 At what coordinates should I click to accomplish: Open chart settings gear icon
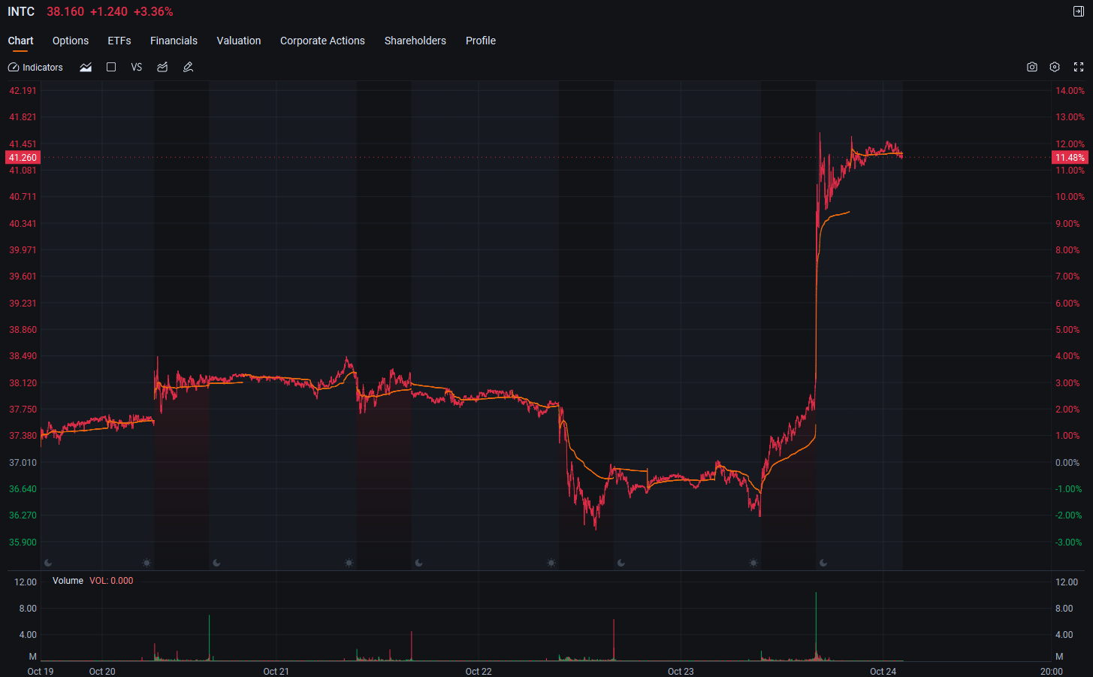tap(1055, 67)
